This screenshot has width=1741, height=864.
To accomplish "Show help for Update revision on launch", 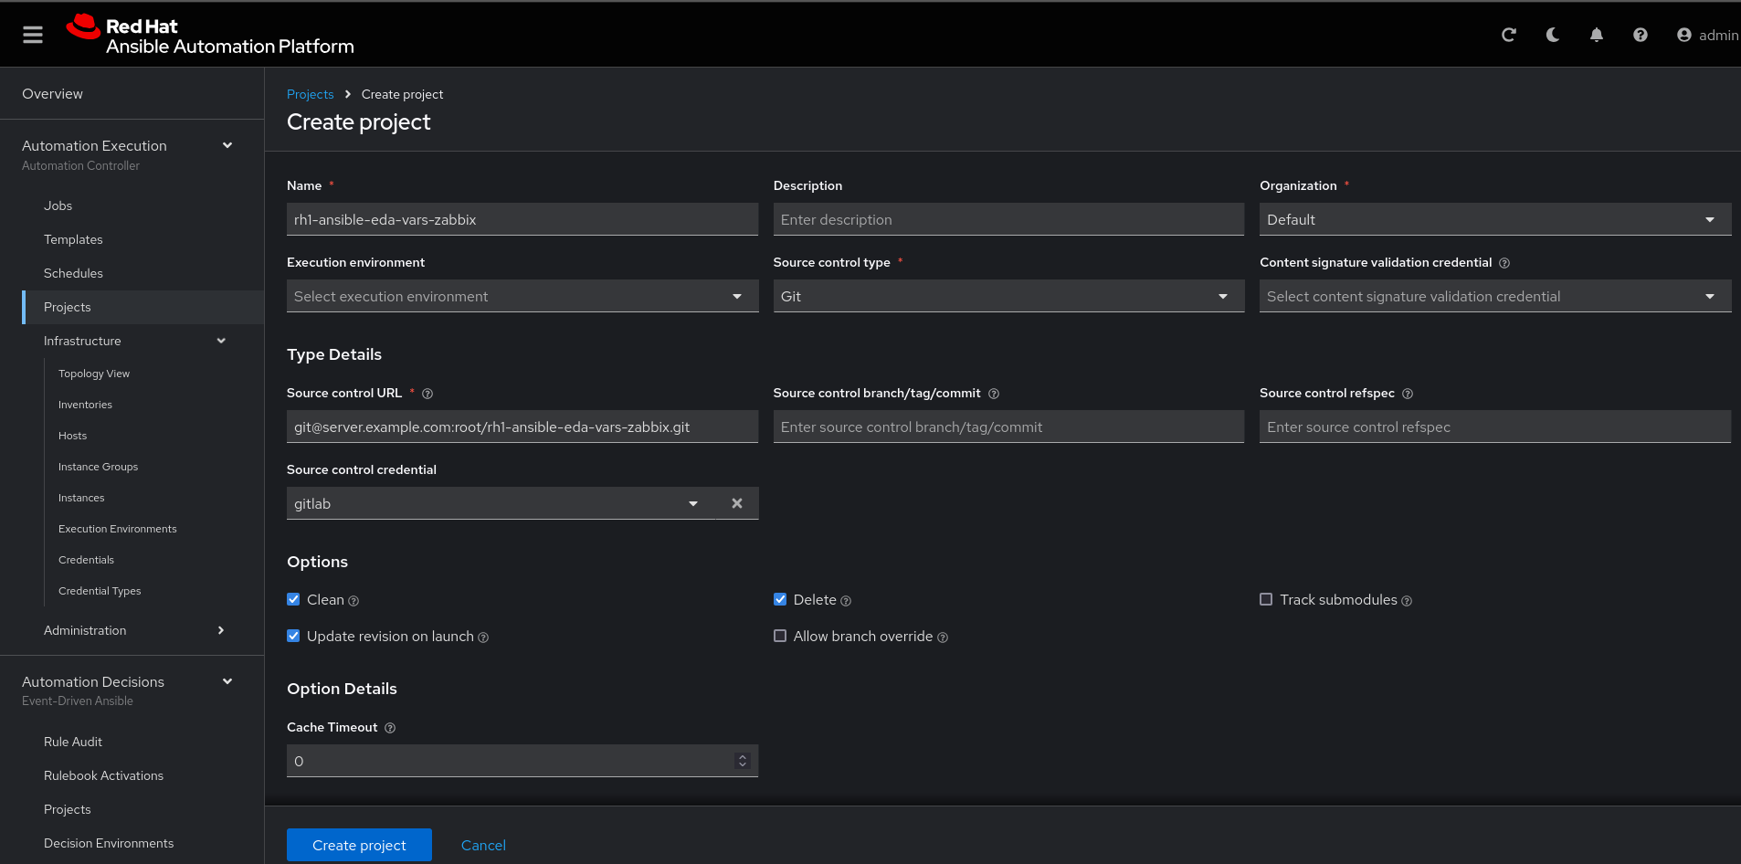I will tap(483, 637).
